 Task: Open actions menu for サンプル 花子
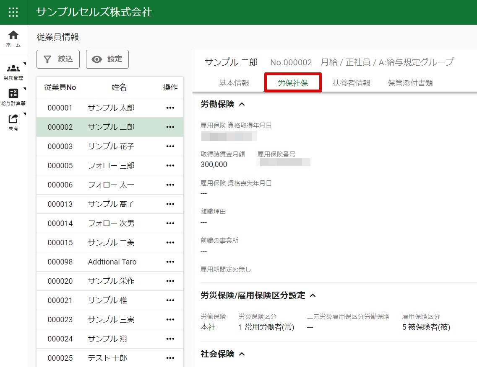click(x=170, y=146)
